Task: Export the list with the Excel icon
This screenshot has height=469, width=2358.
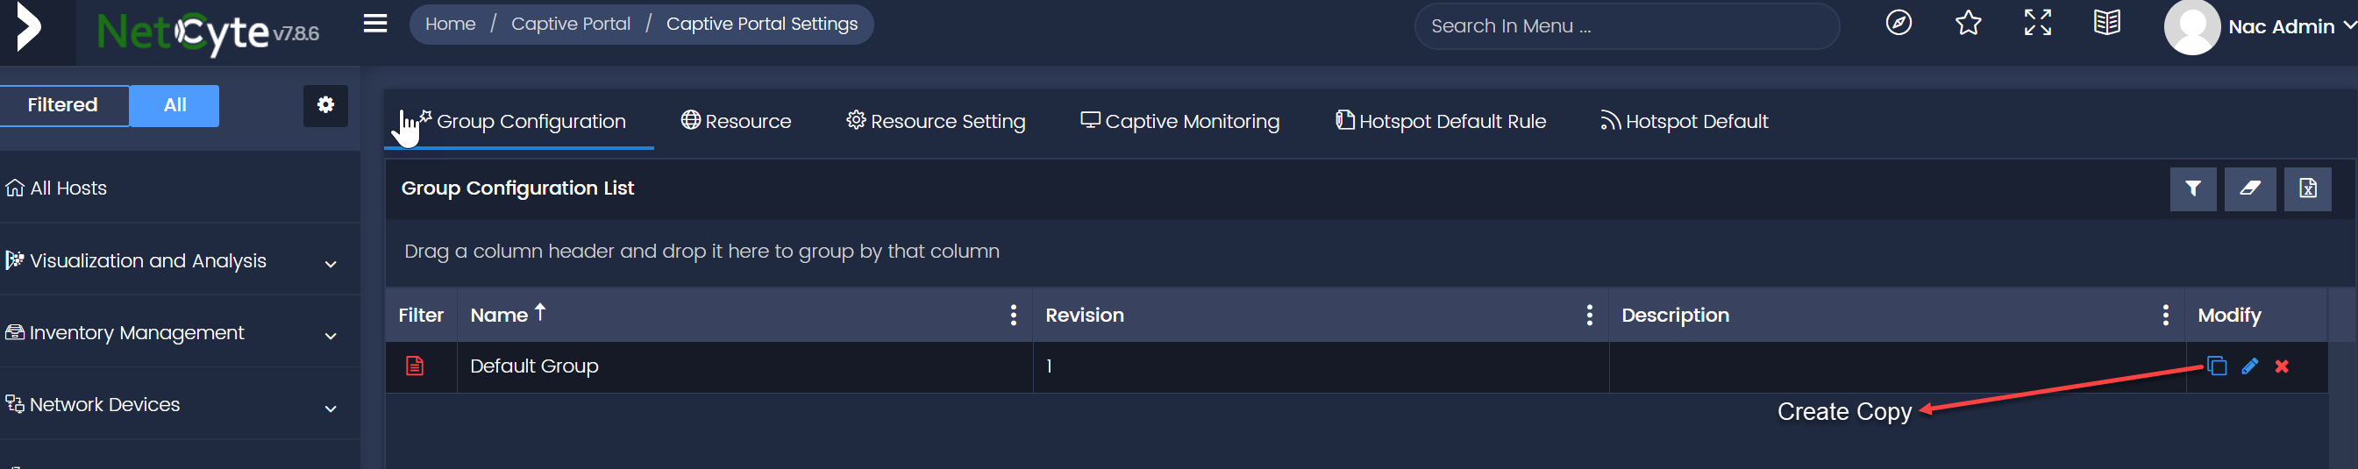Action: pos(2307,189)
